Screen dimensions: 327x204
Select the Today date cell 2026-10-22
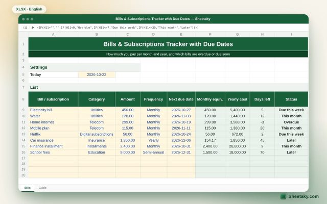click(97, 75)
